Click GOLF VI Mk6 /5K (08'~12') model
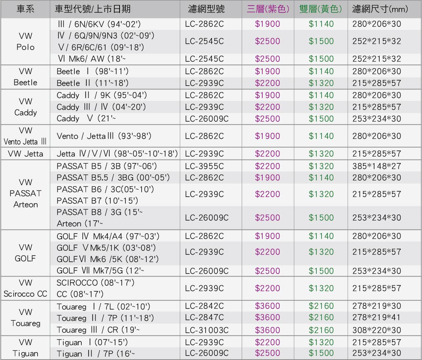The image size is (422, 360). (x=107, y=259)
